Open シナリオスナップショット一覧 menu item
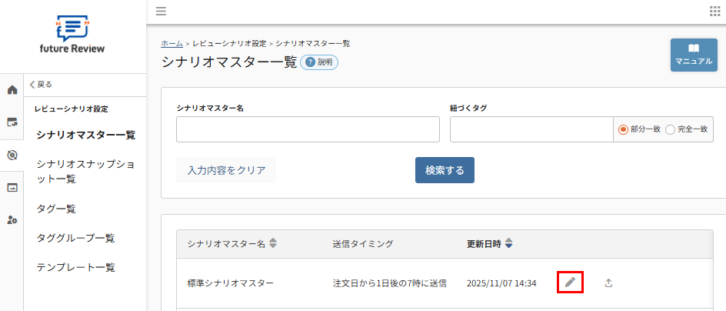This screenshot has height=311, width=726. [85, 172]
